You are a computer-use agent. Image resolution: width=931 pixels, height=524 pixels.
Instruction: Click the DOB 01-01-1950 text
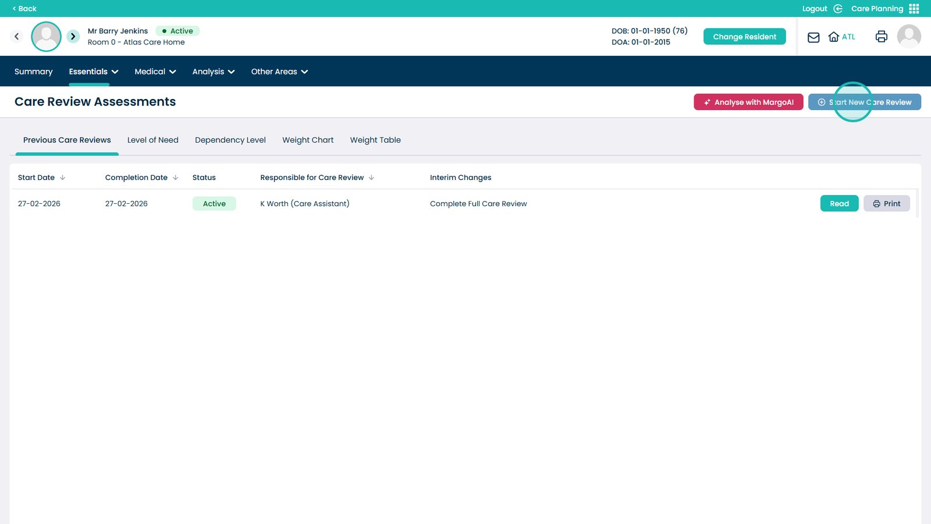tap(649, 31)
